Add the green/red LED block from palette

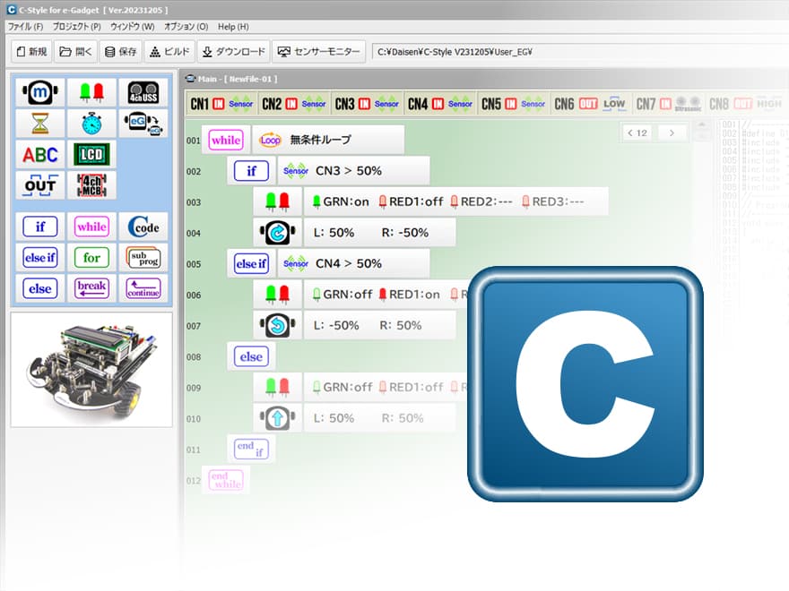pyautogui.click(x=91, y=92)
